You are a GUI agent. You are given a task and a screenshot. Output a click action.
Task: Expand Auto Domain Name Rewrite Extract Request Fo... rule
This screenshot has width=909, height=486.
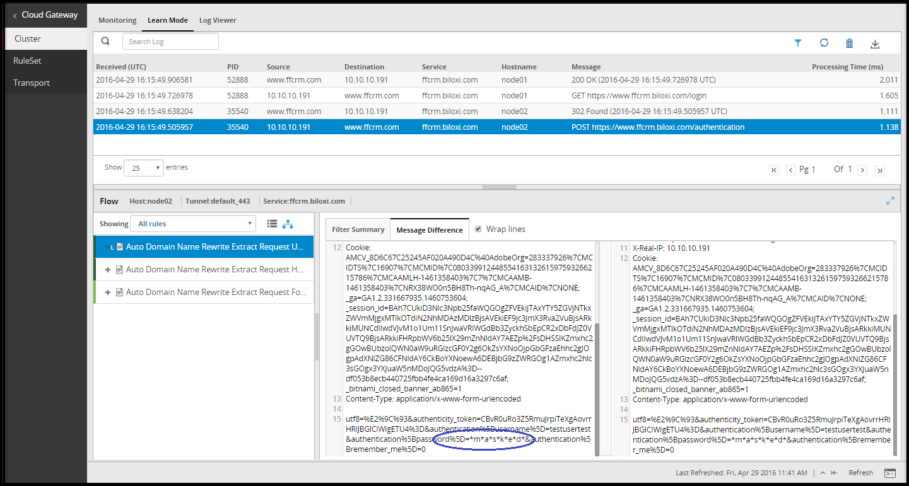[x=108, y=292]
